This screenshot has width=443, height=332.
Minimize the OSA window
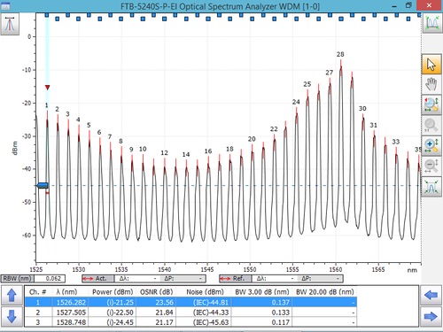click(394, 6)
